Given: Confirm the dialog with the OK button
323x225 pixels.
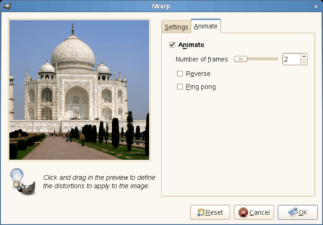Looking at the screenshot, I should pos(298,212).
